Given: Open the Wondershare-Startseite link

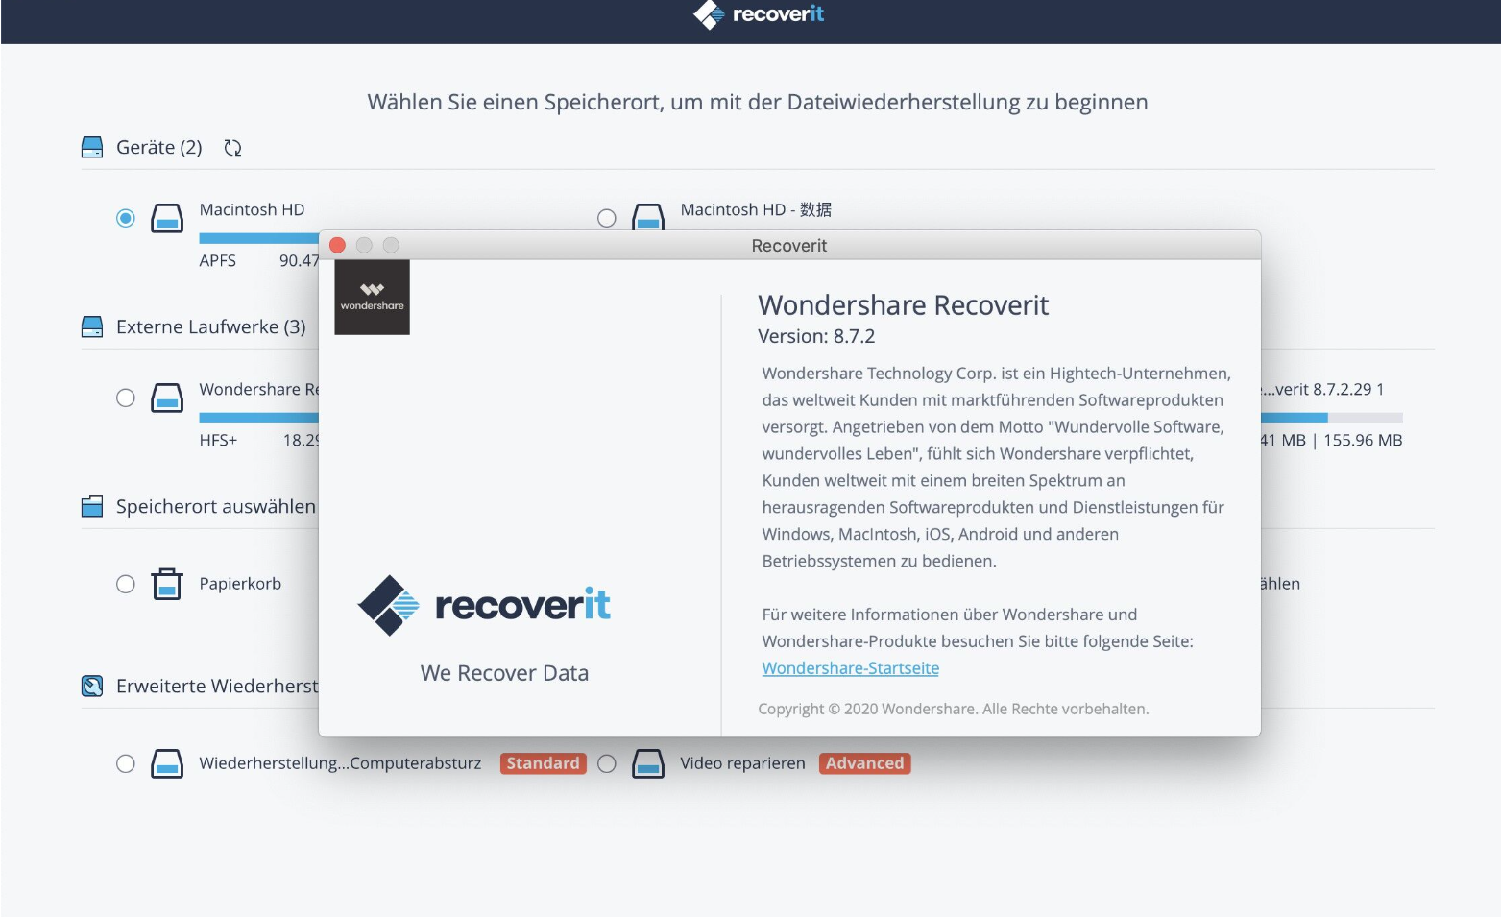Looking at the screenshot, I should 851,668.
